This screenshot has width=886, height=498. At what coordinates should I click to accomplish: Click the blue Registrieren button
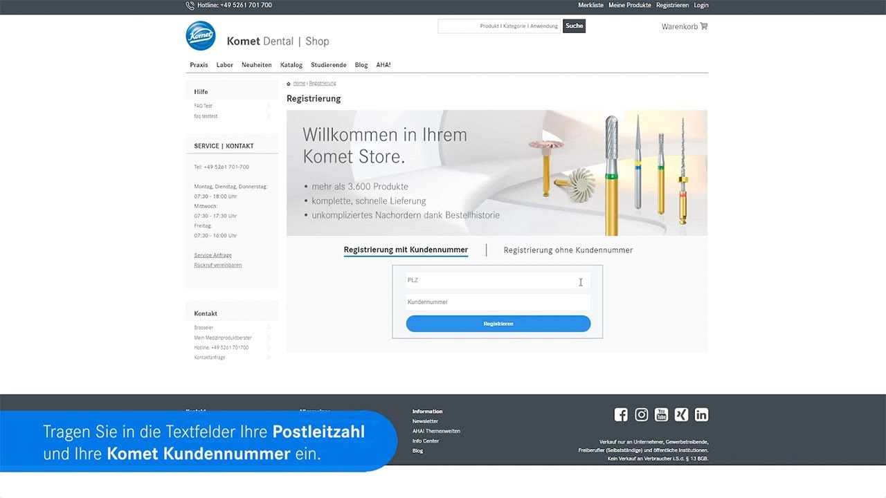pyautogui.click(x=498, y=324)
